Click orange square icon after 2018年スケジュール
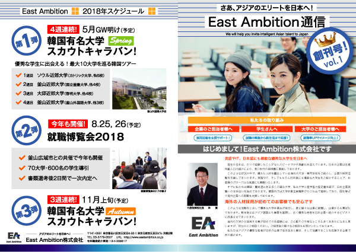The height and width of the screenshot is (252, 356). coord(152,11)
